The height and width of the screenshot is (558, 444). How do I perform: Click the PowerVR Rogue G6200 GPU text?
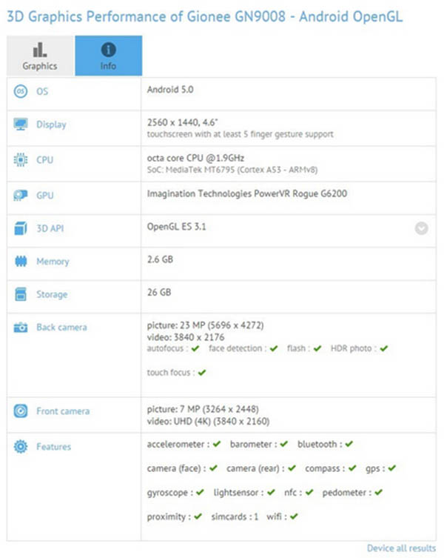tap(247, 193)
